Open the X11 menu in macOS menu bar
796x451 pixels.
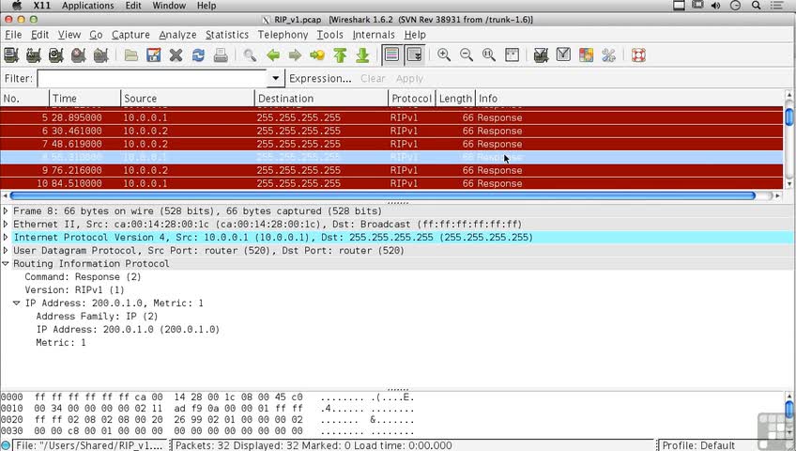click(41, 6)
